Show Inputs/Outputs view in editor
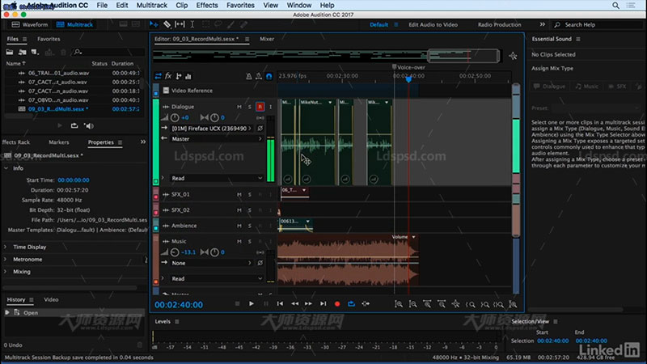Image resolution: width=647 pixels, height=364 pixels. 158,76
